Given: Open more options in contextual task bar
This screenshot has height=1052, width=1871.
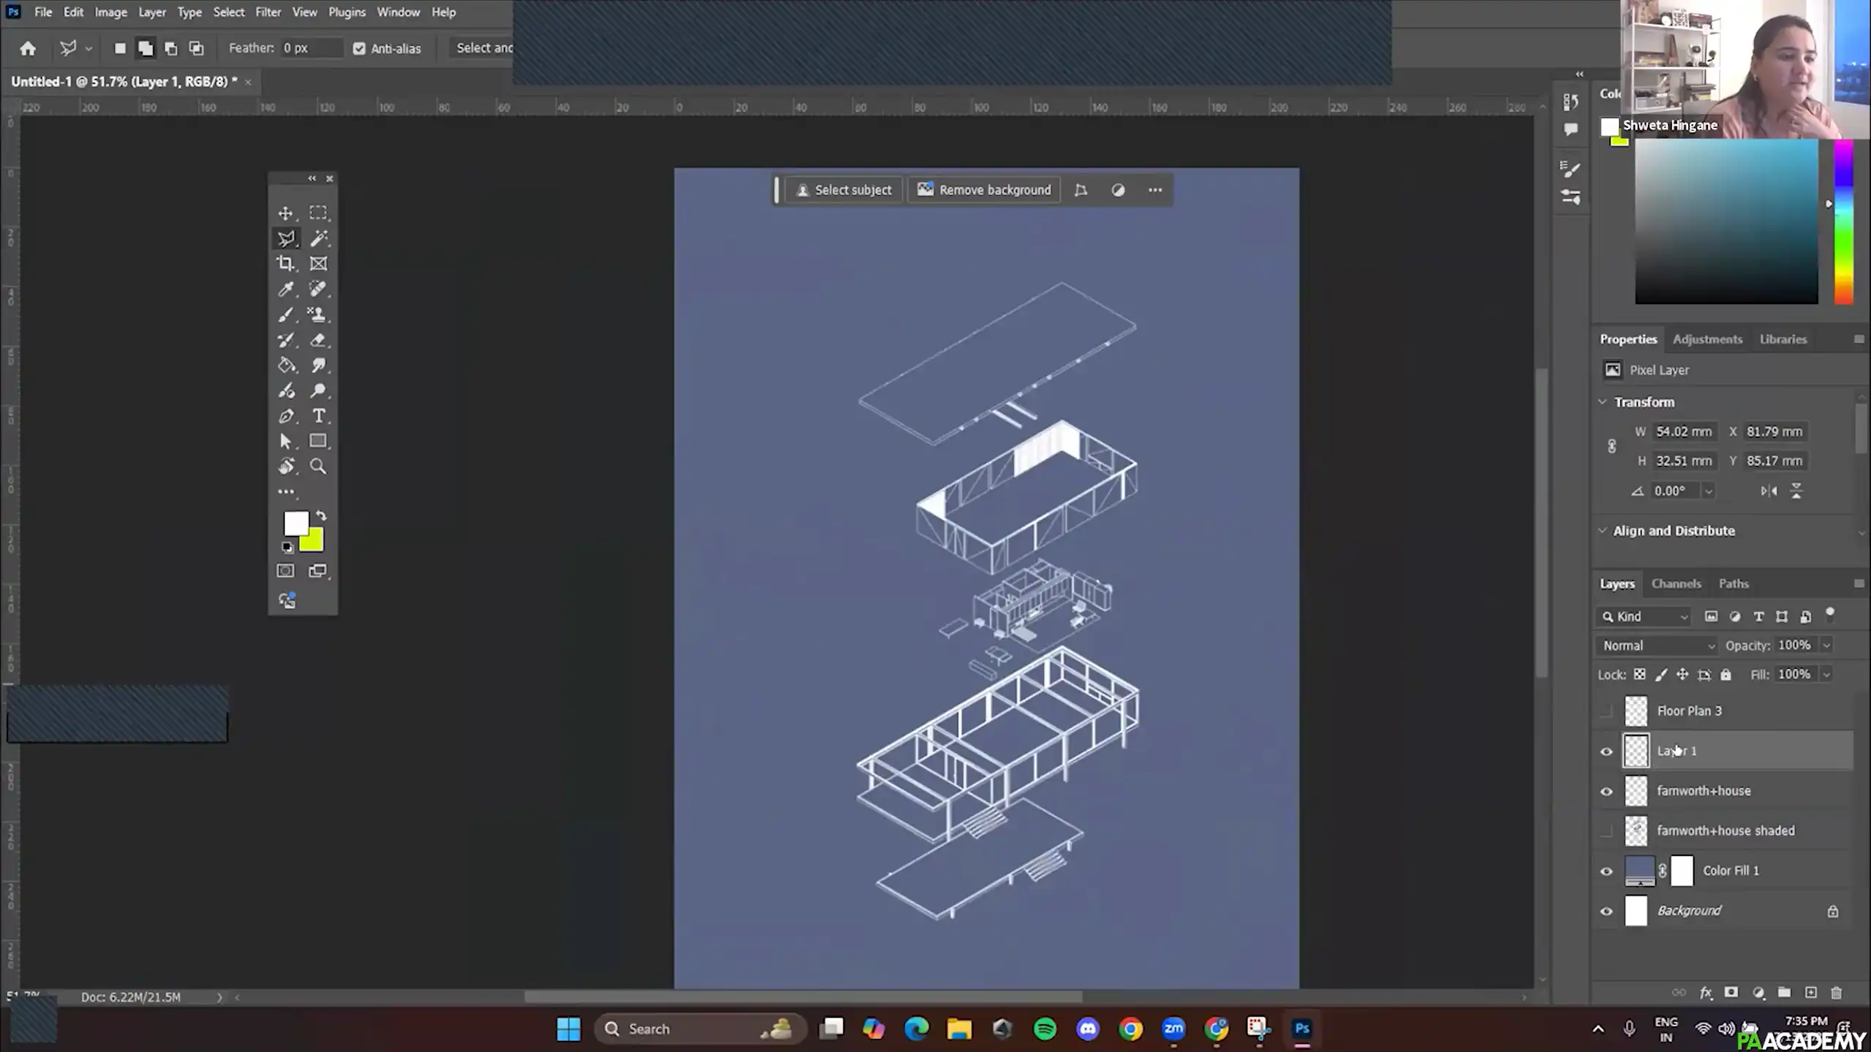Looking at the screenshot, I should click(x=1154, y=190).
